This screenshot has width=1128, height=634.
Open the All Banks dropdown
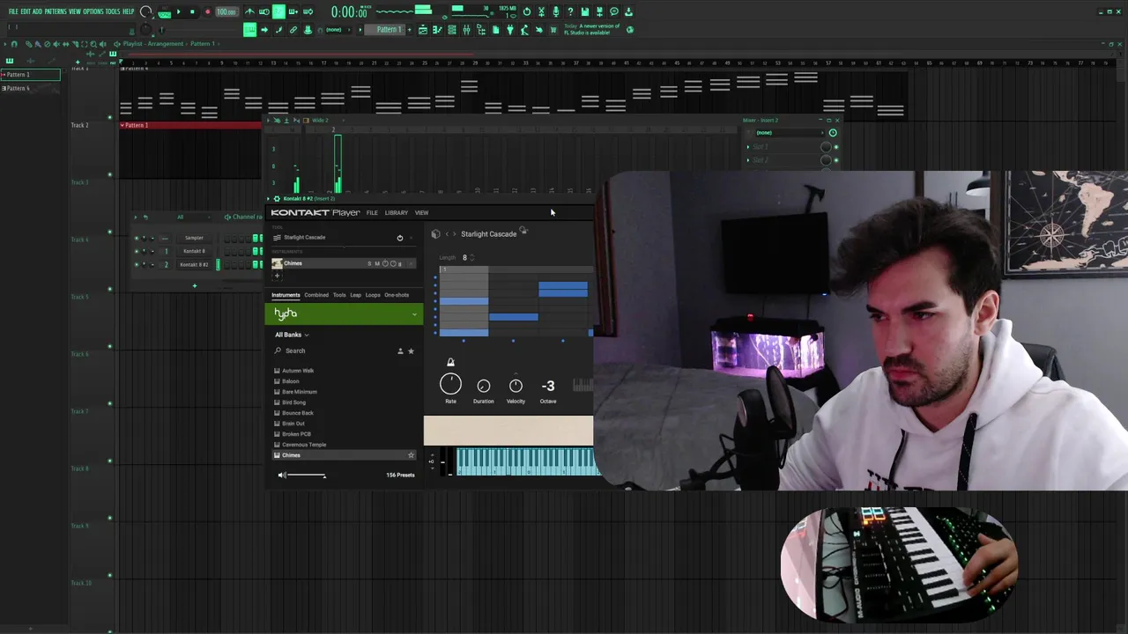click(292, 335)
